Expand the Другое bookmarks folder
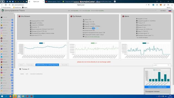 tap(169, 7)
